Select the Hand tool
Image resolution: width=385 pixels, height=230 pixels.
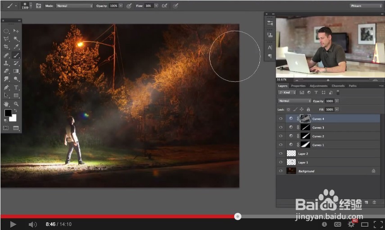6,104
